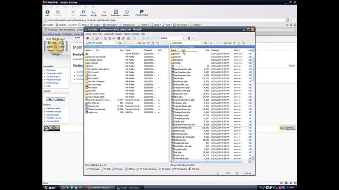Expand the My documents local drive dropdown
The image size is (339, 190).
116,43
